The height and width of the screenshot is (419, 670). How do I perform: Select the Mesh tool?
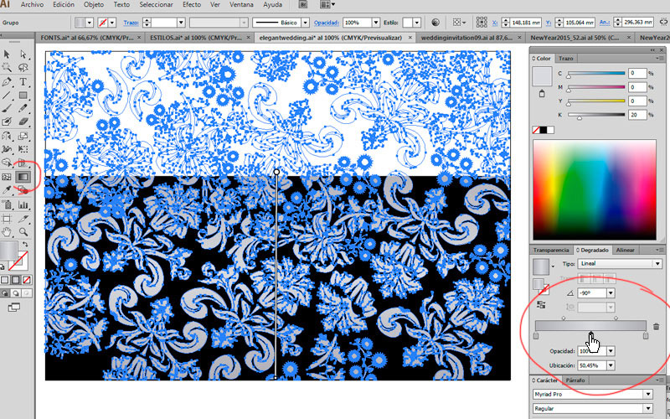[7, 177]
